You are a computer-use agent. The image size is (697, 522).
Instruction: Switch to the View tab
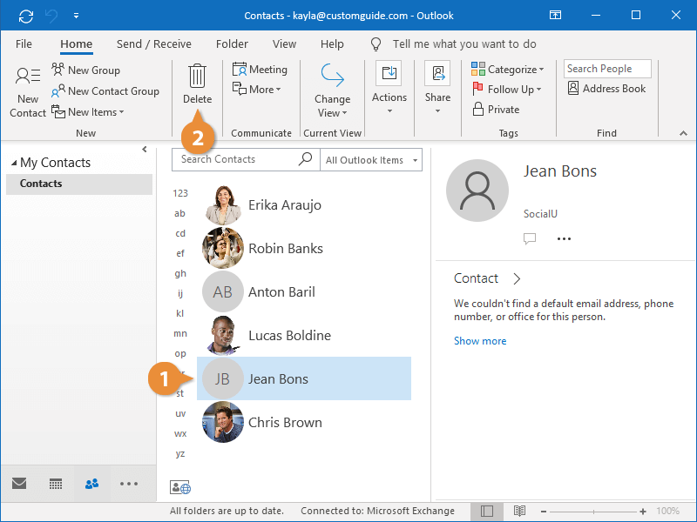tap(284, 43)
